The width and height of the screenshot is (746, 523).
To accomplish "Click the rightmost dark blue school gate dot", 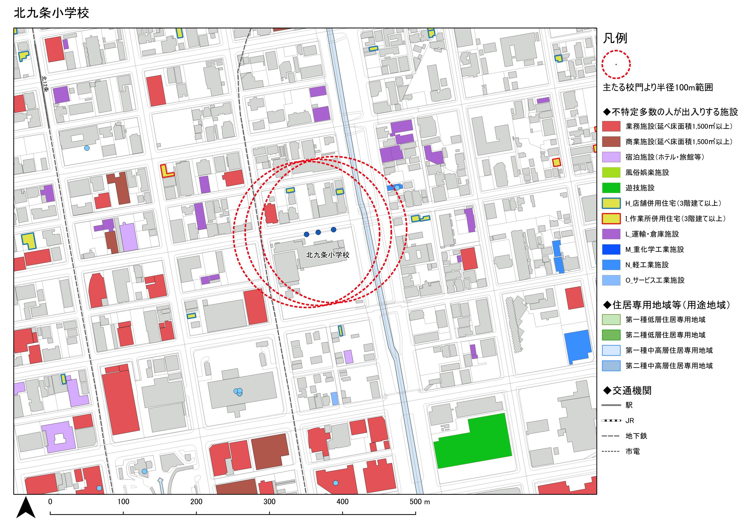I will click(x=333, y=230).
